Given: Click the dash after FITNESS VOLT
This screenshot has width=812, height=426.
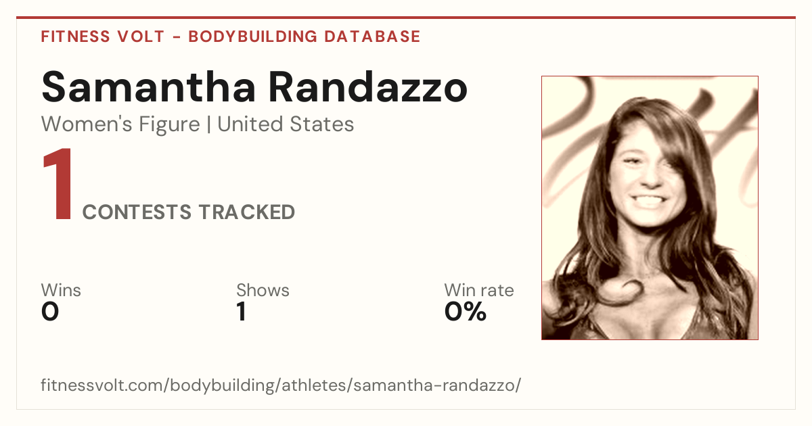Looking at the screenshot, I should [x=177, y=37].
